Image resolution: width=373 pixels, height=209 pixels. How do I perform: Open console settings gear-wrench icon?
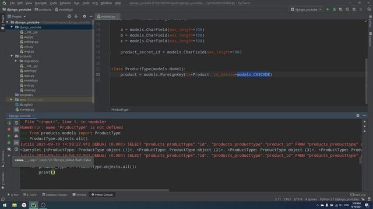9,149
